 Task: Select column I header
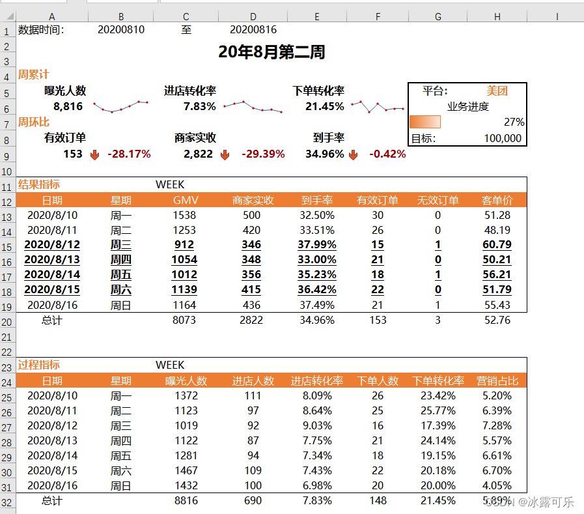click(x=557, y=16)
